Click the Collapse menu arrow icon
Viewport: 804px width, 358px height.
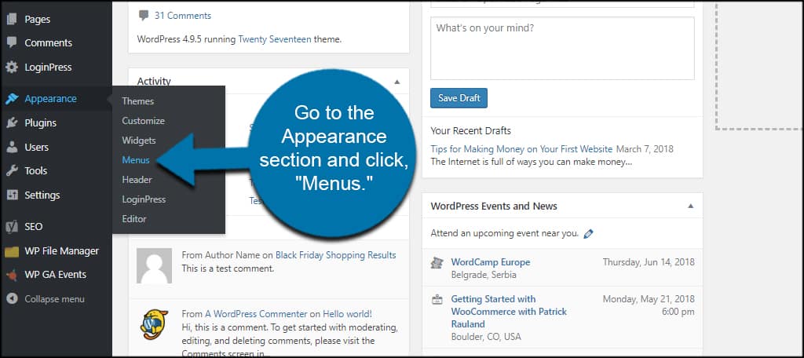[12, 298]
